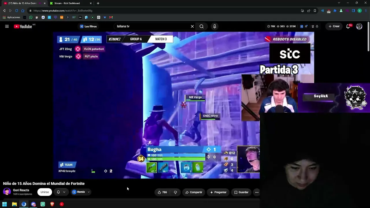
Task: Close the Kick Dashboard tab
Action: point(91,3)
